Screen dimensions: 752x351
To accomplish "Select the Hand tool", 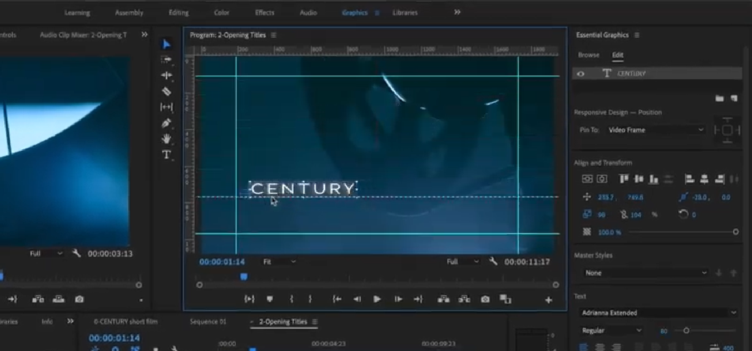I will click(166, 139).
